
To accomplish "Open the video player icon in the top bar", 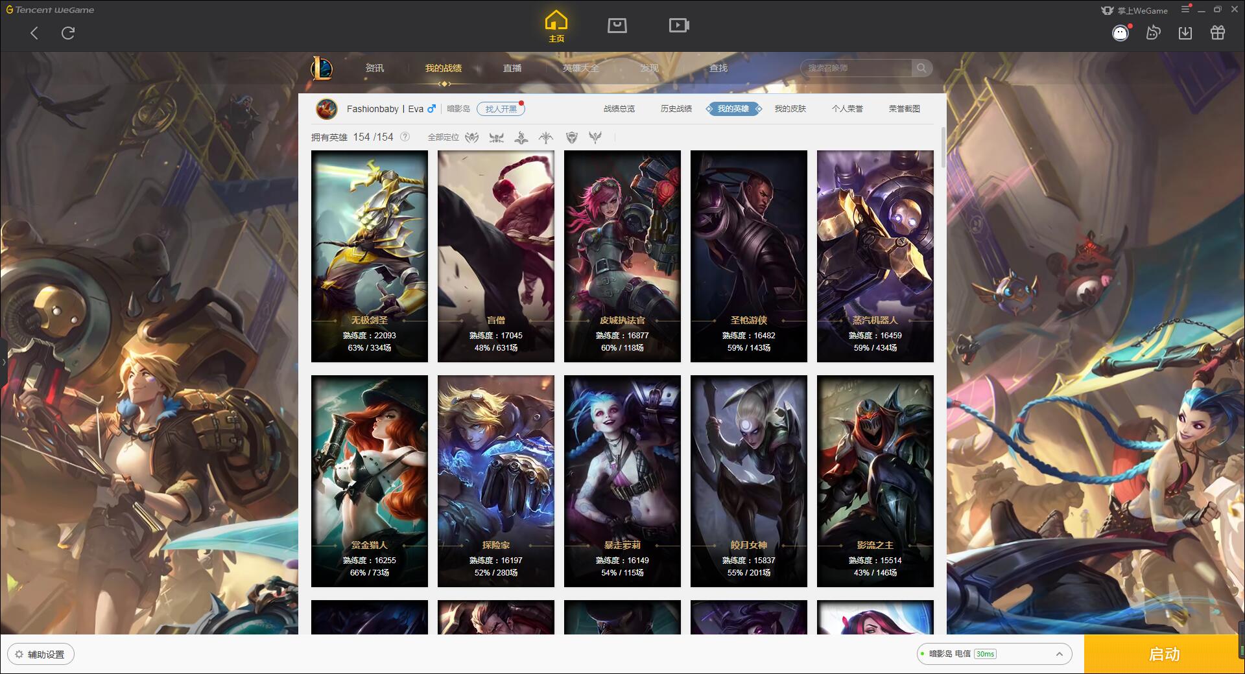I will point(679,25).
